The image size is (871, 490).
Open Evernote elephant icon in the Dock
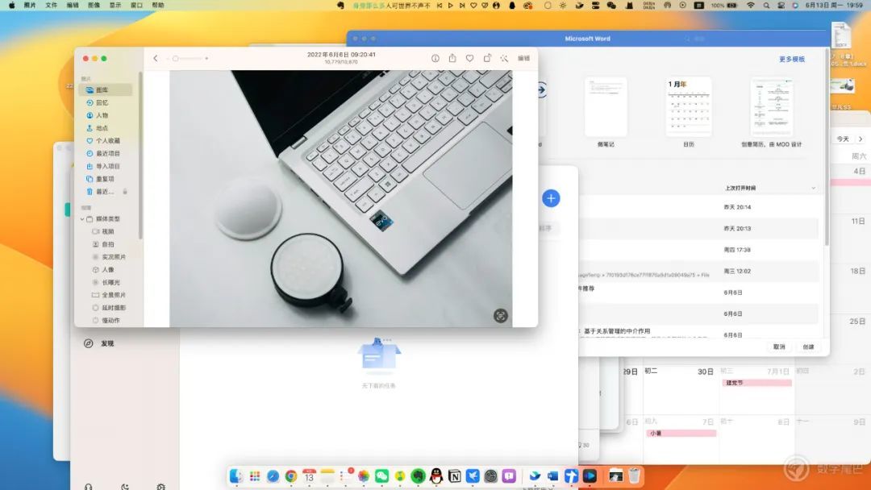click(x=419, y=476)
